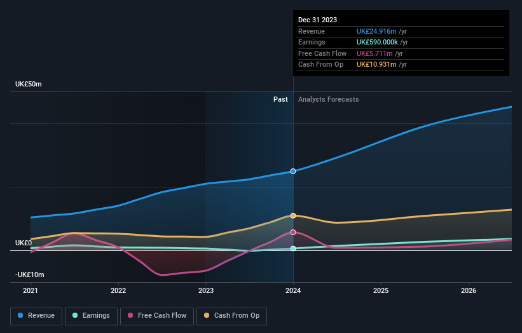The width and height of the screenshot is (522, 333).
Task: Click the 2025 x-axis label
Action: coord(381,291)
